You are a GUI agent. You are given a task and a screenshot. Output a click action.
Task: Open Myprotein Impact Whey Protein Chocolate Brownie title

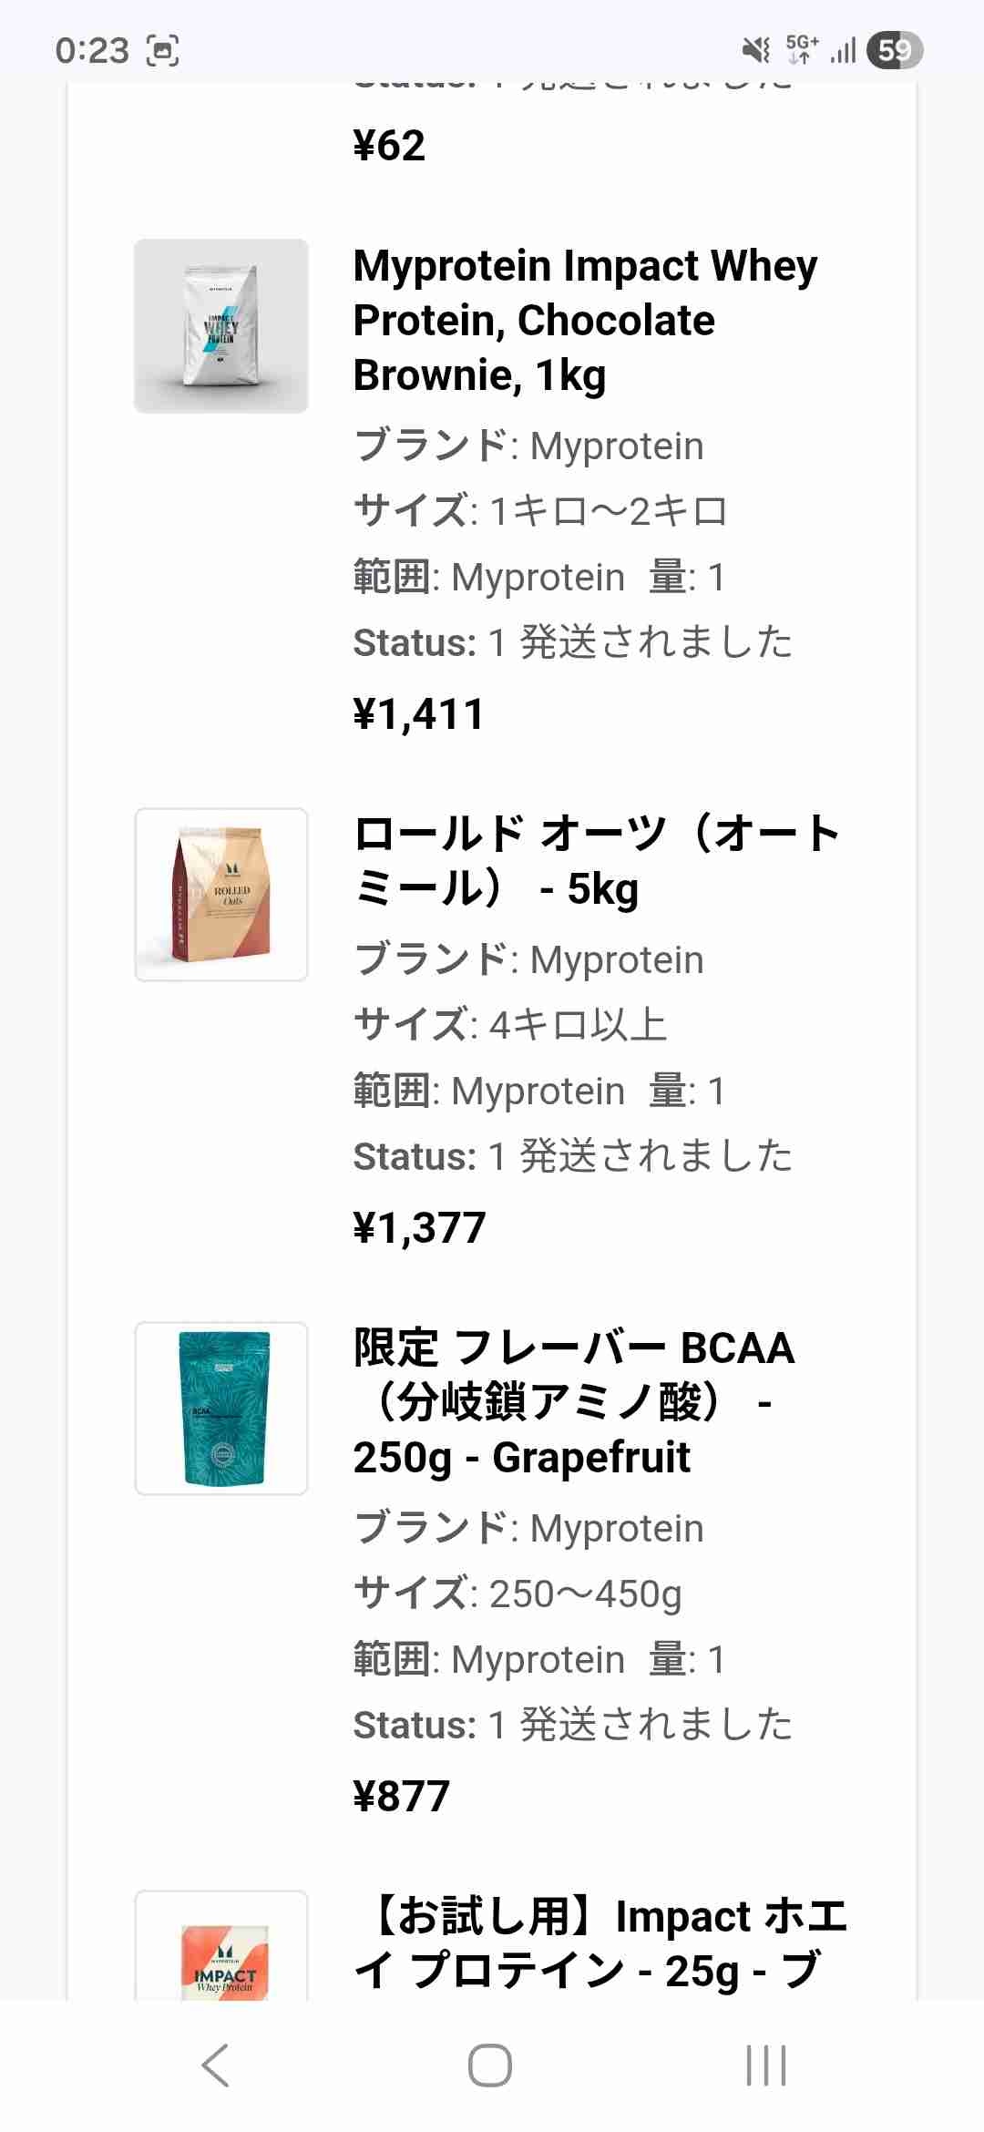(x=585, y=320)
